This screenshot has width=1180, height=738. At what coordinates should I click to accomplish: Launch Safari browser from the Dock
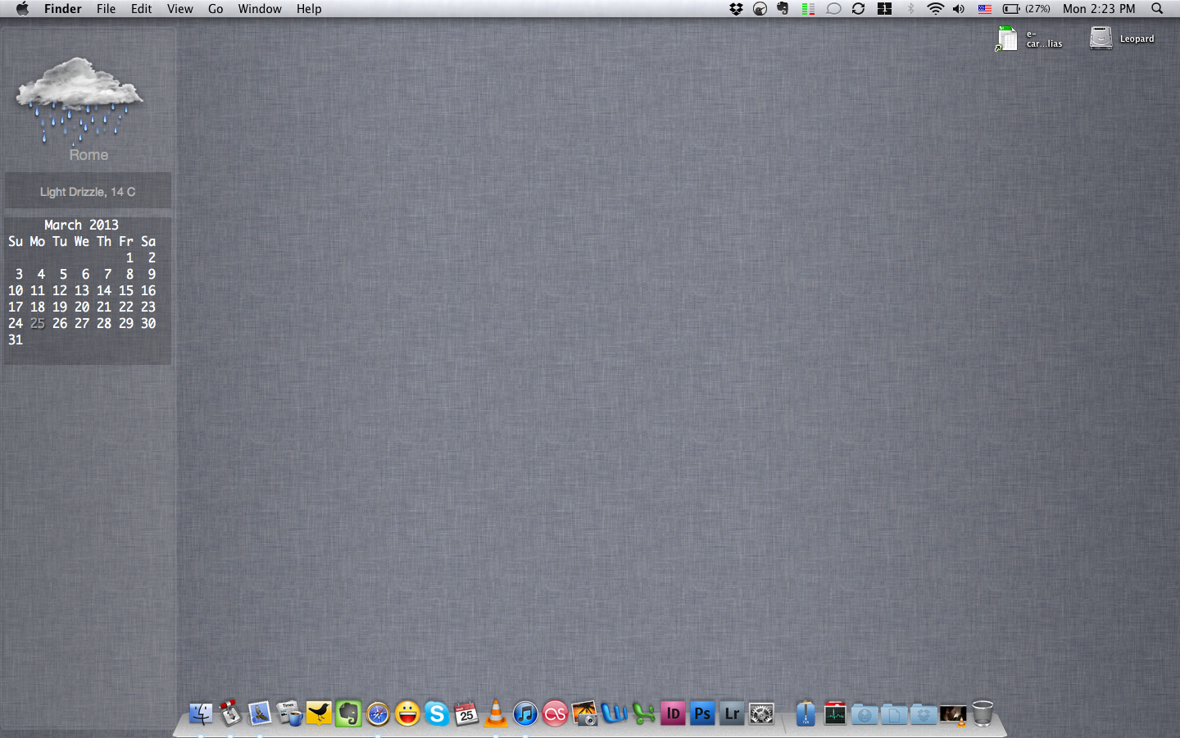378,713
